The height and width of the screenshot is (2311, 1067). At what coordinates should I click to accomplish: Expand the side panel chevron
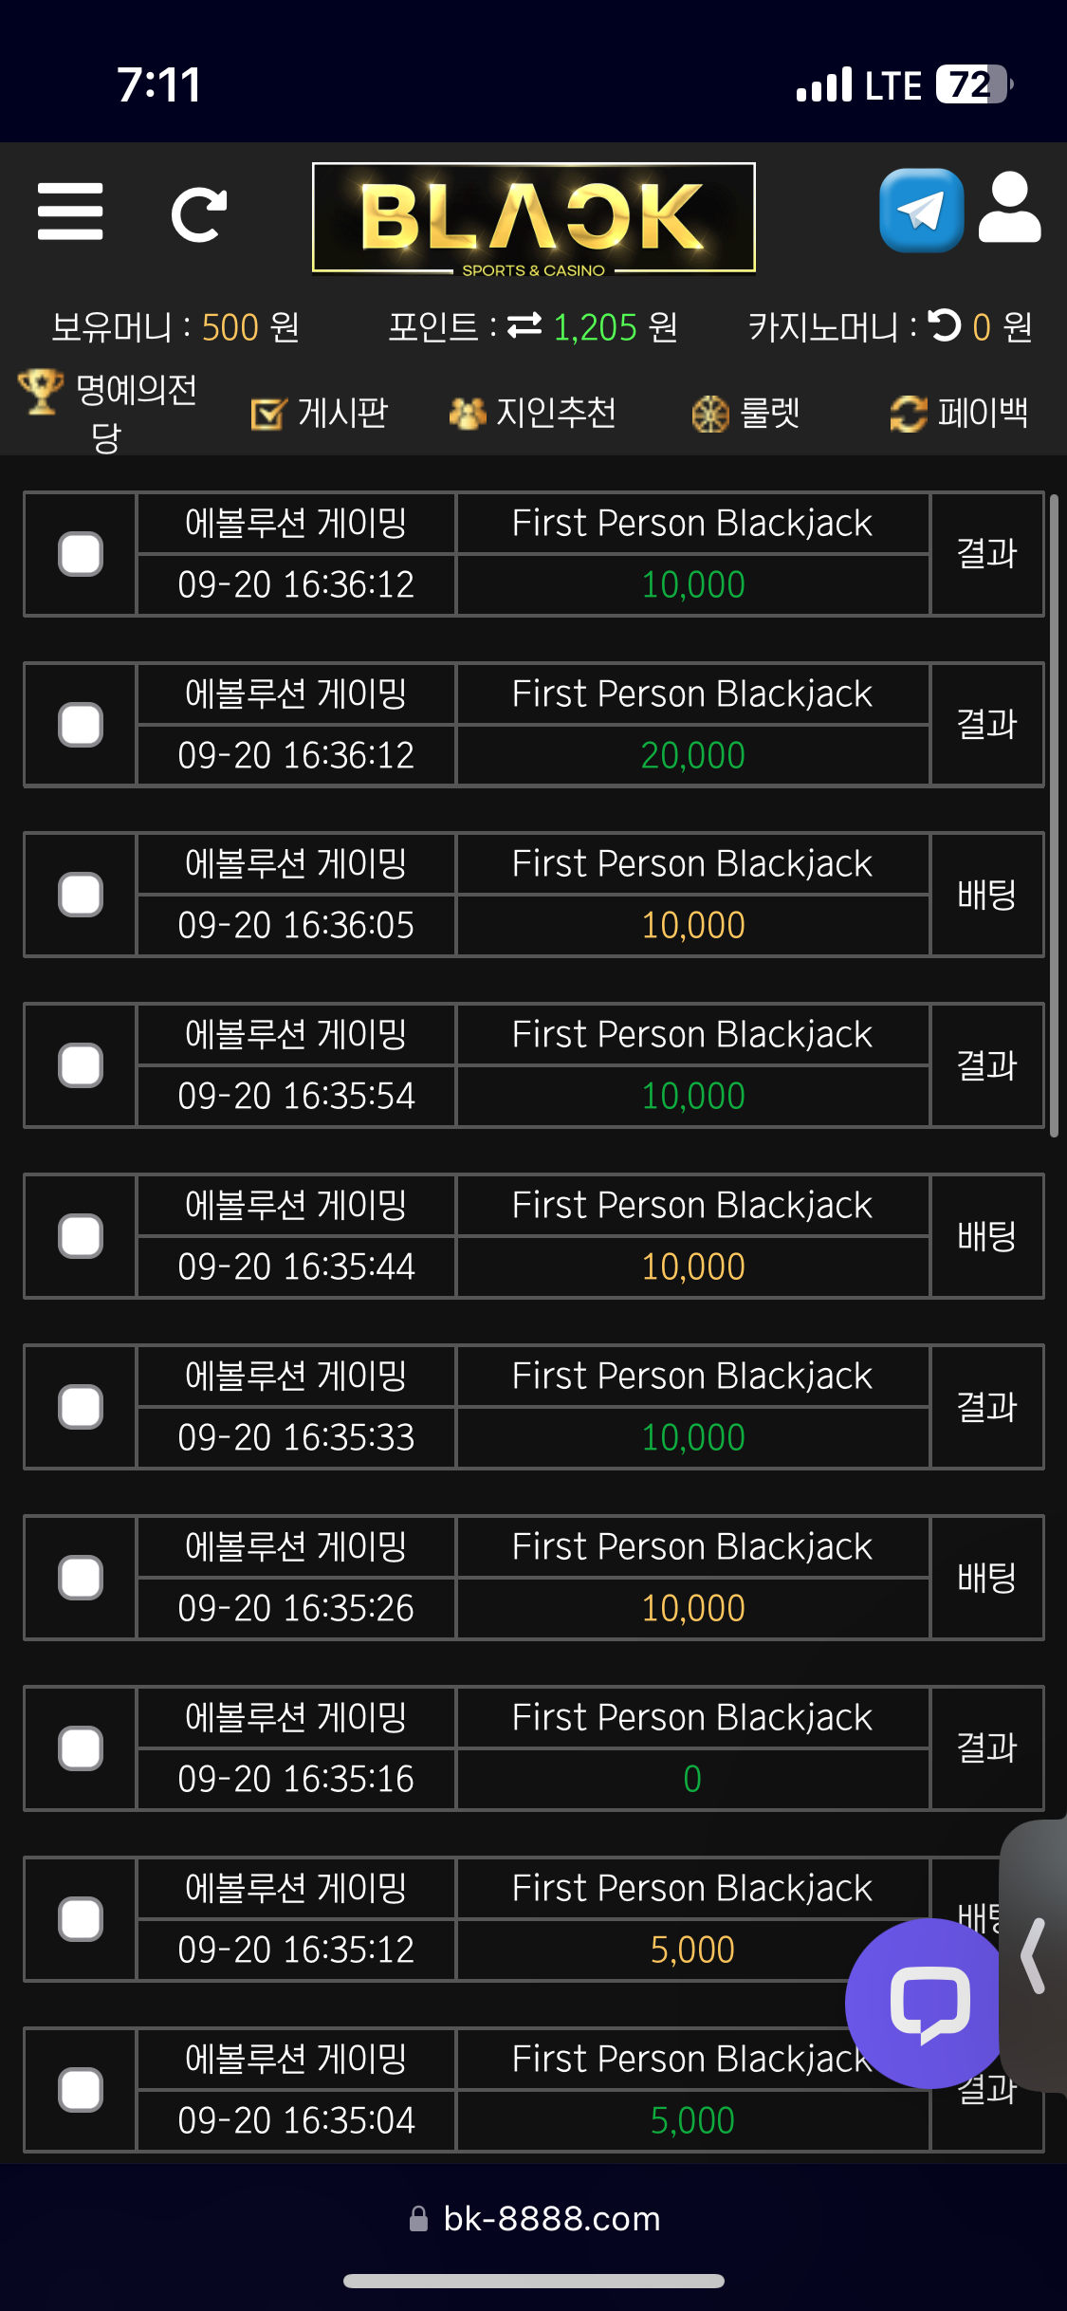1034,1955
